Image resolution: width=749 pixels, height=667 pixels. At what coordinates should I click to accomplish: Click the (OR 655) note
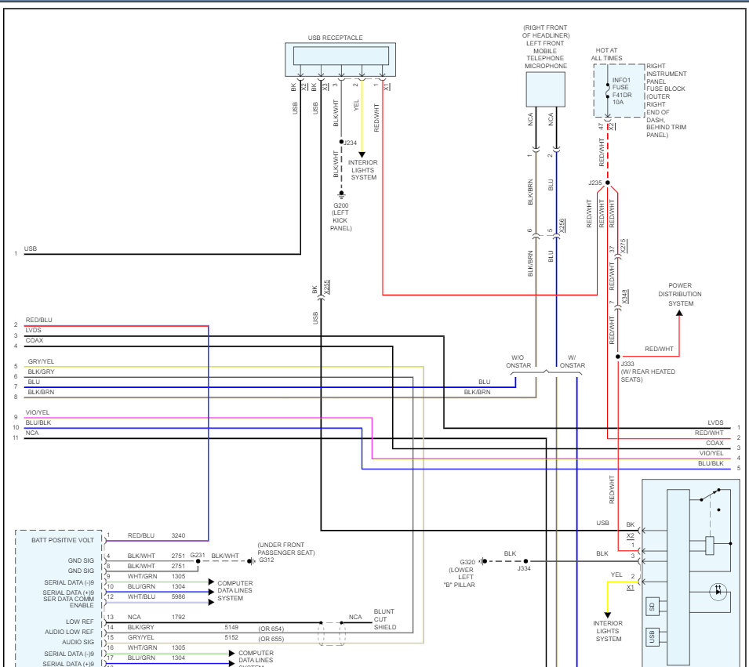click(271, 639)
